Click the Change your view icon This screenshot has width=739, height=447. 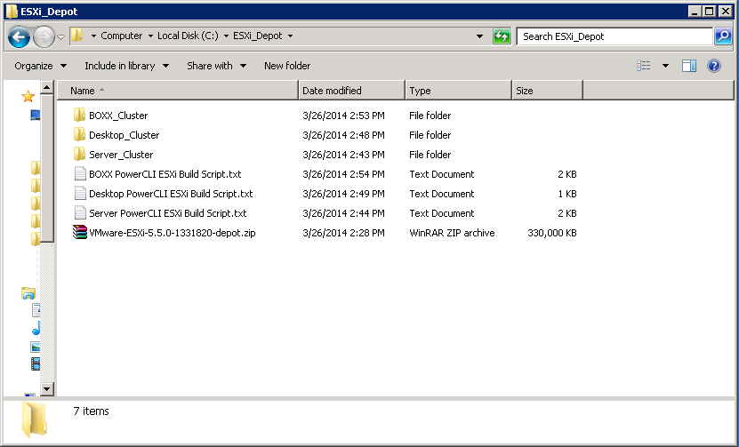(x=644, y=66)
